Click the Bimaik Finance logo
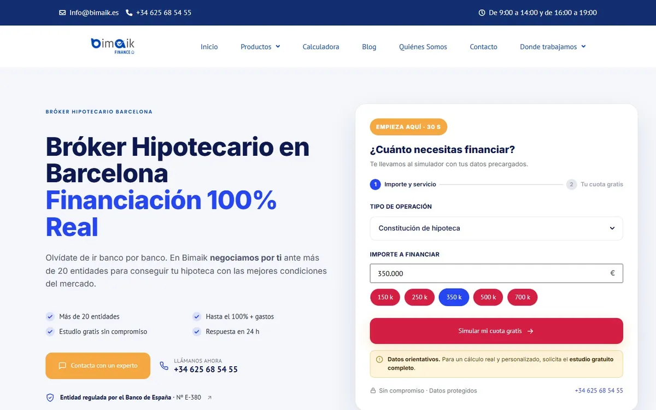The height and width of the screenshot is (410, 656). 113,46
